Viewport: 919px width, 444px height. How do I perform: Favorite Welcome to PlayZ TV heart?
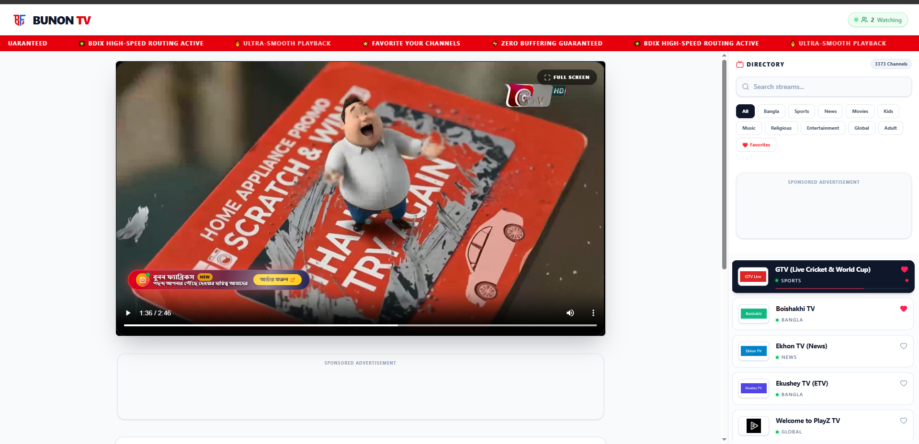[904, 421]
